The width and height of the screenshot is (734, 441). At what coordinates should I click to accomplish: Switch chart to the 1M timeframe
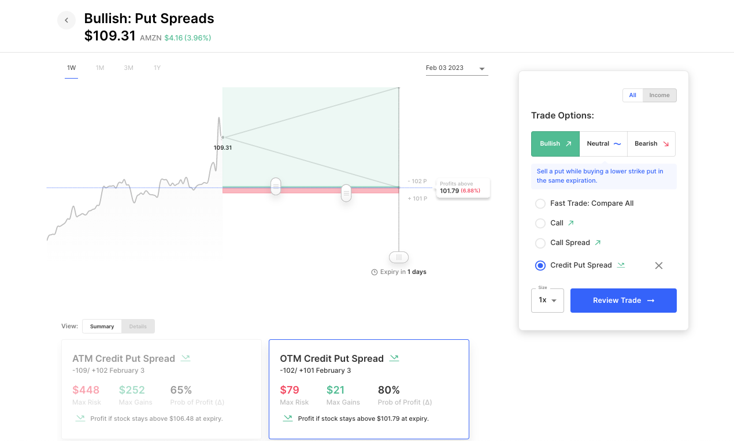(99, 68)
